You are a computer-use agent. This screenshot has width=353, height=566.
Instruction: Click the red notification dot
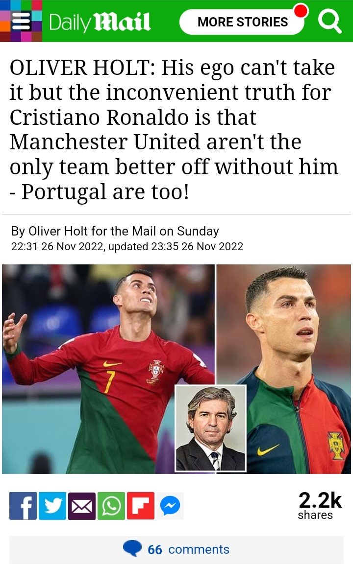(x=301, y=10)
